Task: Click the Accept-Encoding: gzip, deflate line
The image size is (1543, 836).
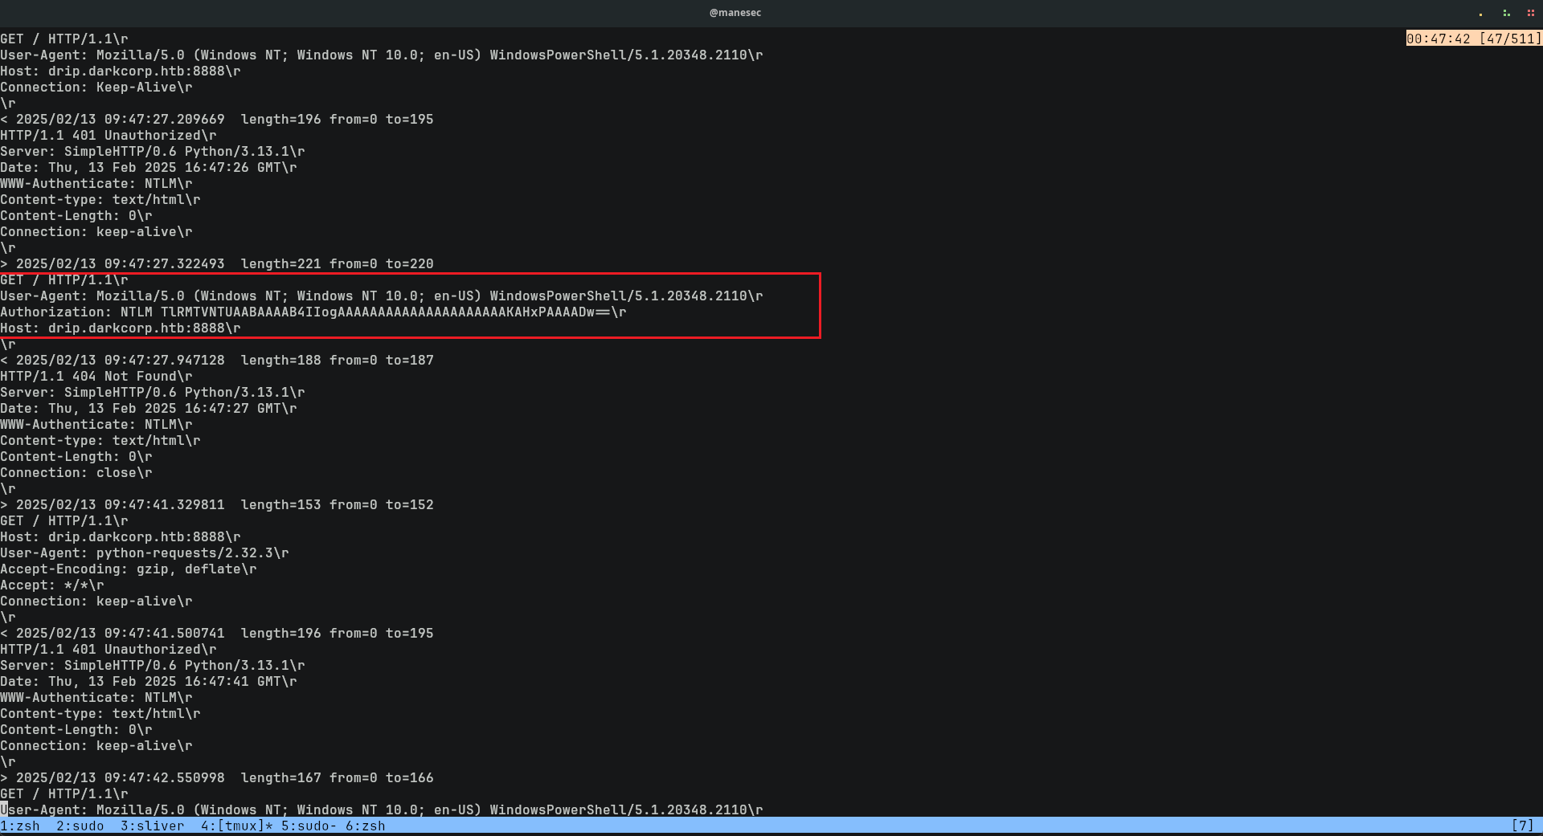Action: [x=128, y=569]
